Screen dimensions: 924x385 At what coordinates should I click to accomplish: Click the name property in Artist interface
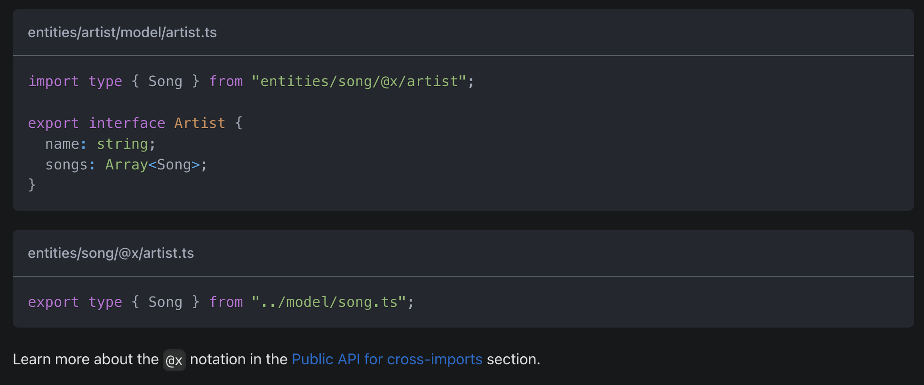coord(62,144)
